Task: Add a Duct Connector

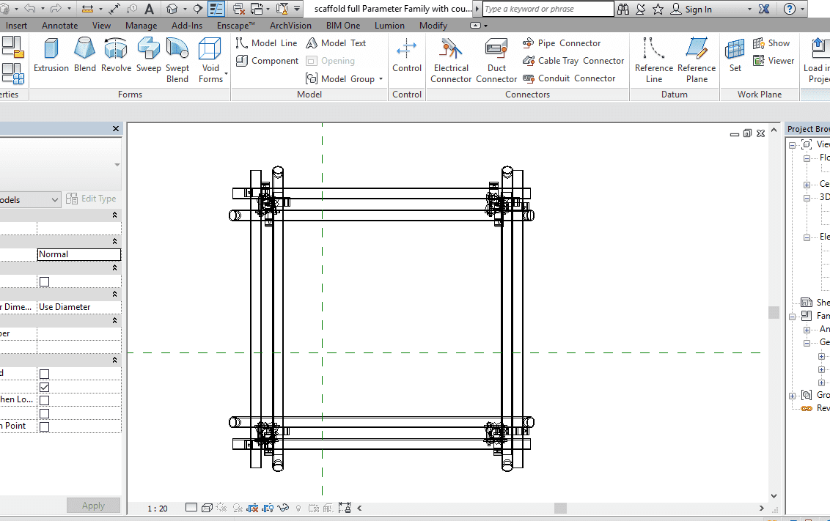Action: coord(496,60)
